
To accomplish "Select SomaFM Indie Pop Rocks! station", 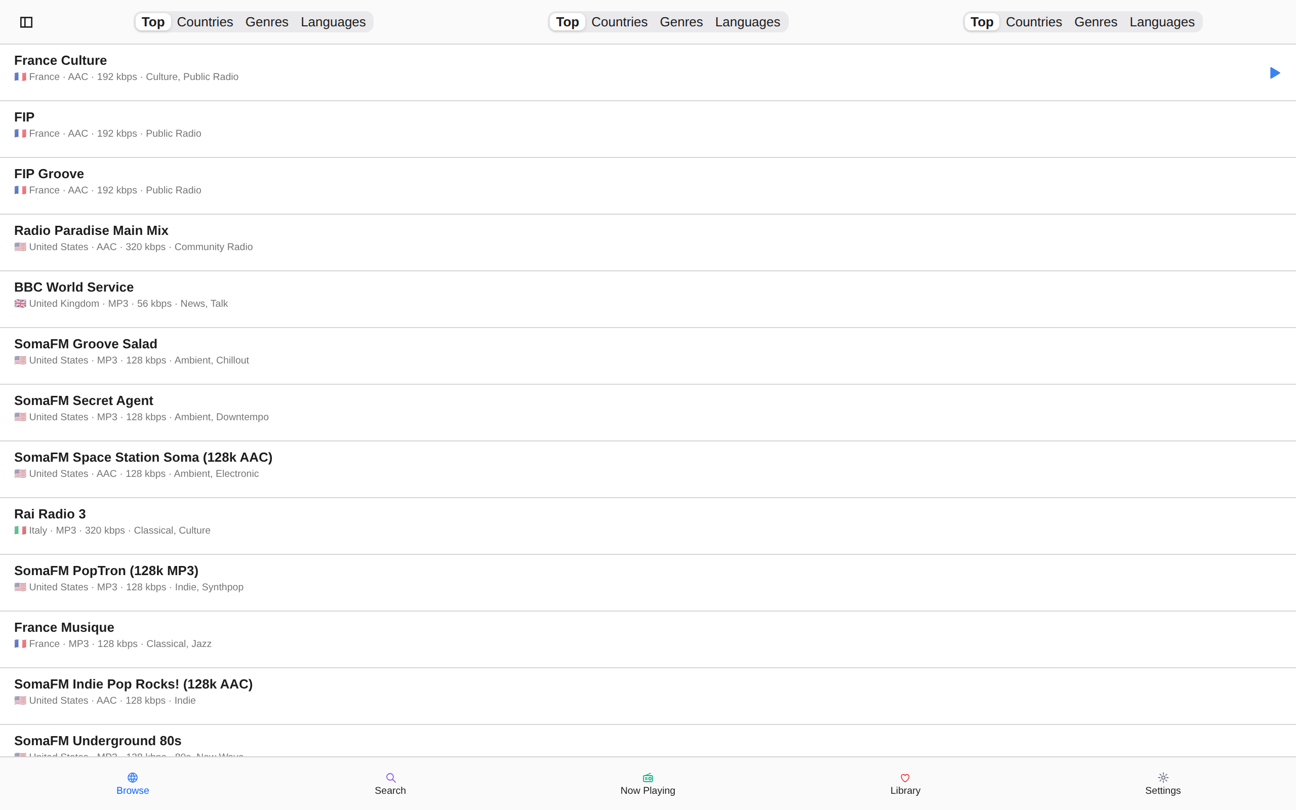I will (648, 697).
